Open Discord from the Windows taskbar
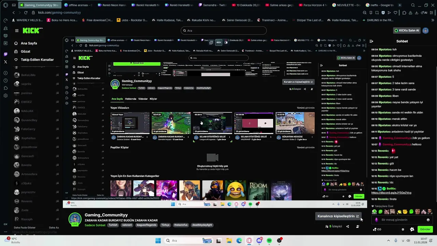 [x=259, y=241]
